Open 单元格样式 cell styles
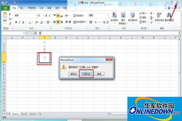This screenshot has width=182, height=121. click(x=133, y=18)
